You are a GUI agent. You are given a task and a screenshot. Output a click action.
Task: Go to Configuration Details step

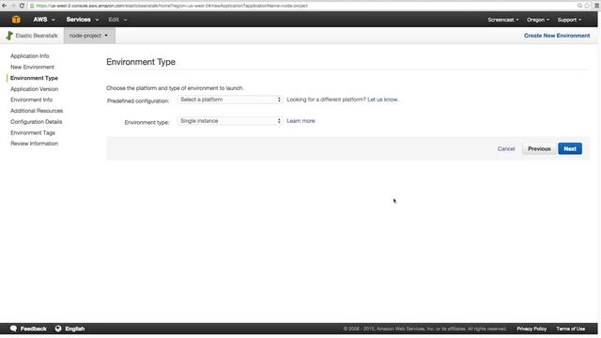point(36,122)
